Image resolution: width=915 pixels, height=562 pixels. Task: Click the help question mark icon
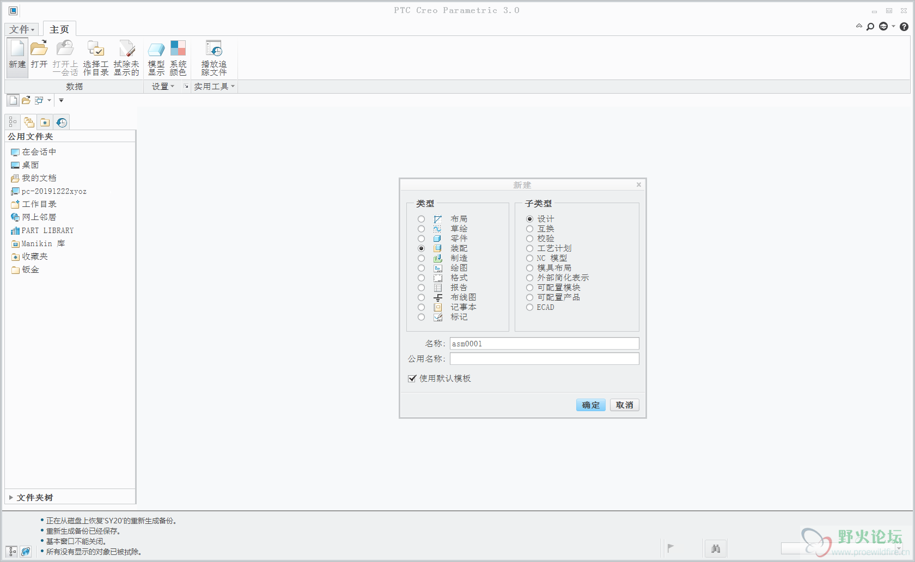(x=904, y=27)
